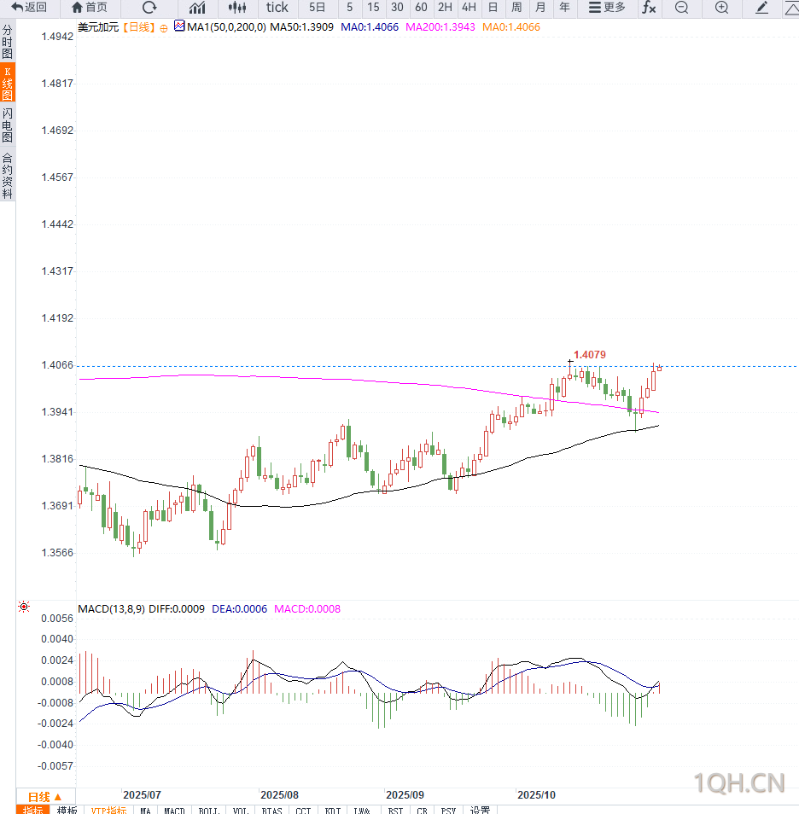Select the pencil drawing tool
Viewport: 799px width, 814px height.
[x=762, y=8]
